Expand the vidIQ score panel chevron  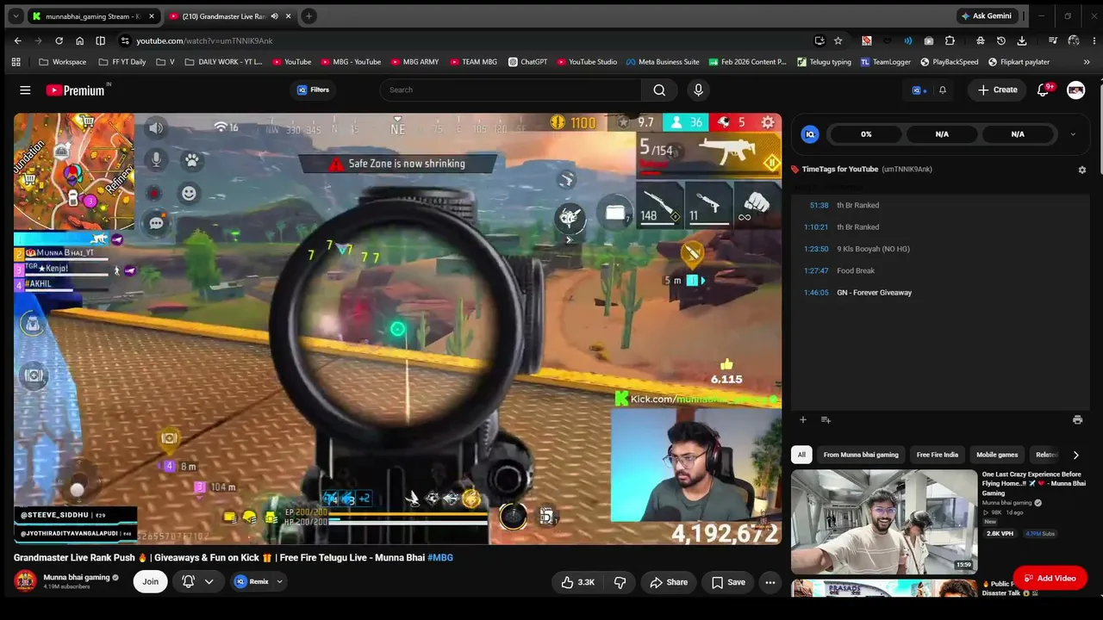pyautogui.click(x=1073, y=134)
